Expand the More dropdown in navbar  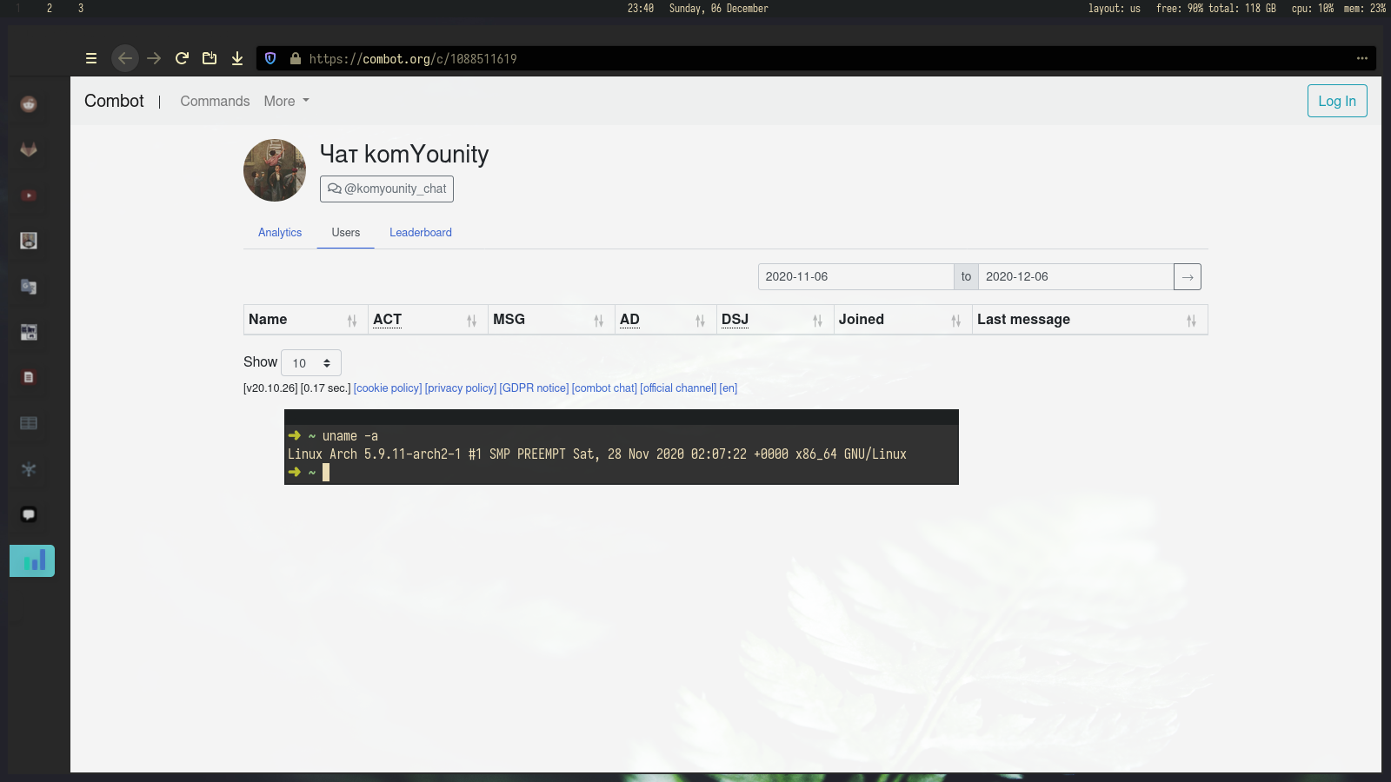coord(286,101)
